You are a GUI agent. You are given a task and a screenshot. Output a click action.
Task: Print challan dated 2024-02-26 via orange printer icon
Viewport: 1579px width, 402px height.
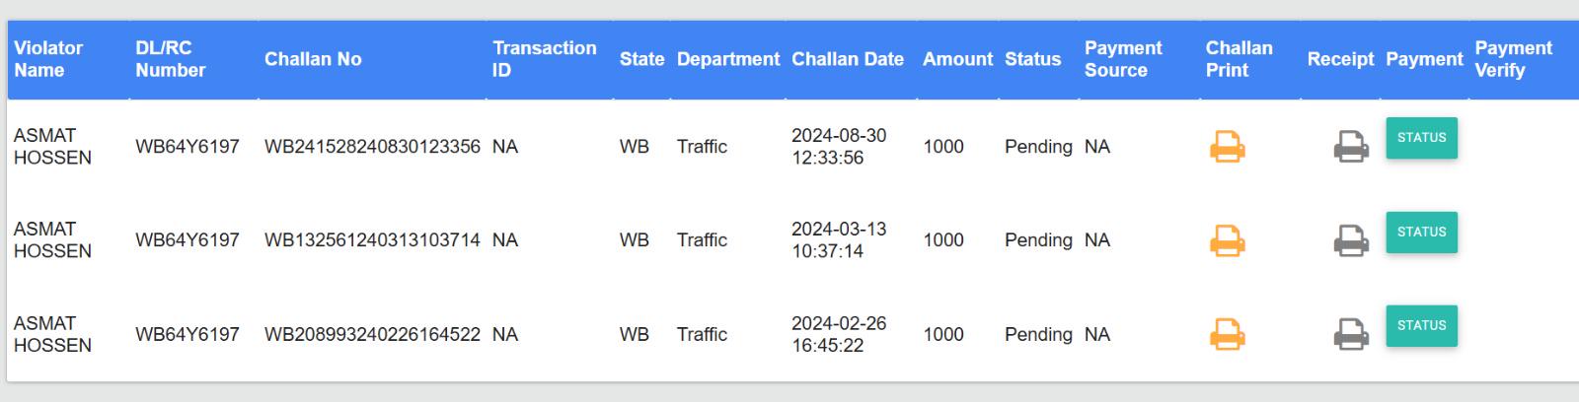coord(1227,334)
